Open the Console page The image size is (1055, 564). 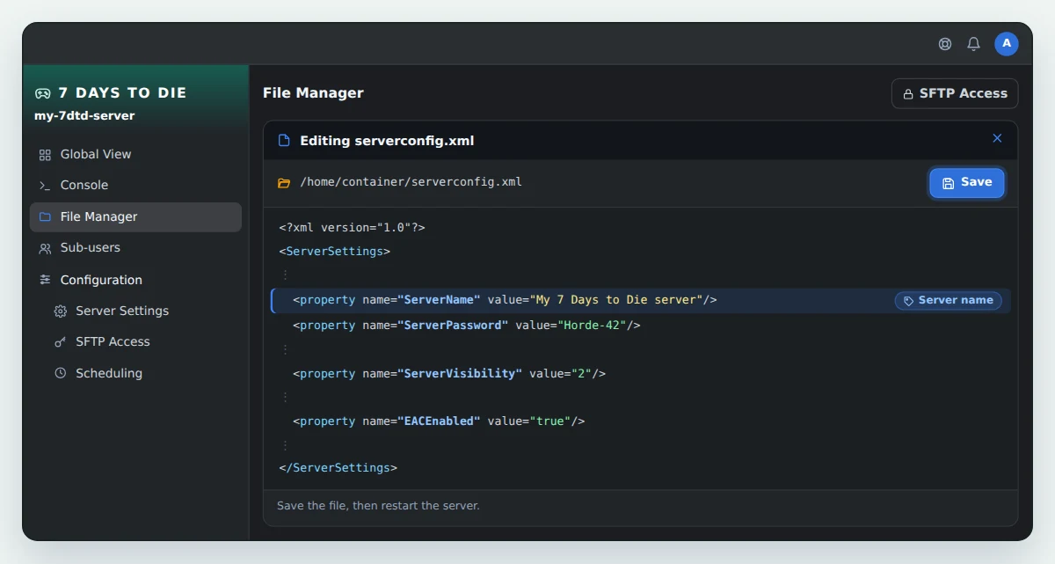pyautogui.click(x=135, y=186)
